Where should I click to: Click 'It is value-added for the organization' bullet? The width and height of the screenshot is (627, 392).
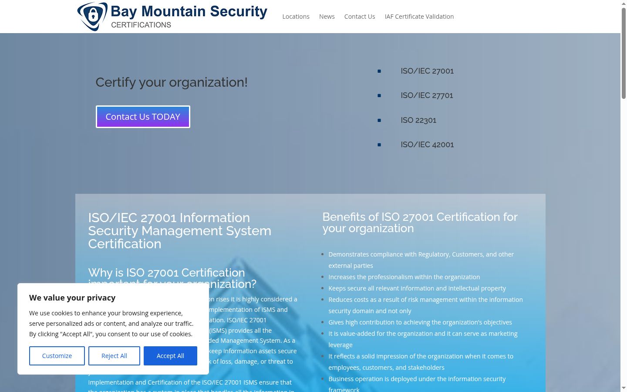click(423, 339)
